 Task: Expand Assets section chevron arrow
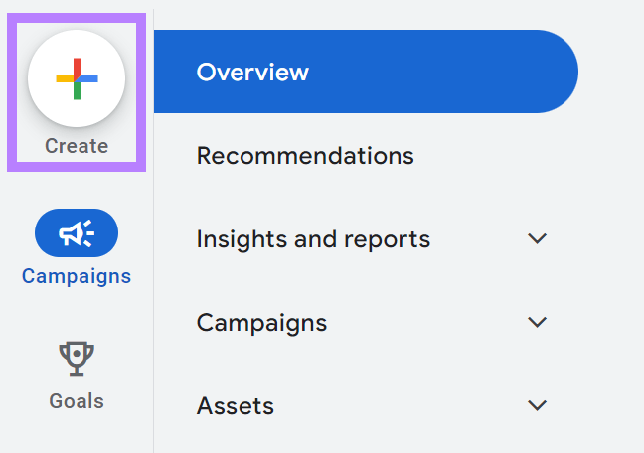538,405
